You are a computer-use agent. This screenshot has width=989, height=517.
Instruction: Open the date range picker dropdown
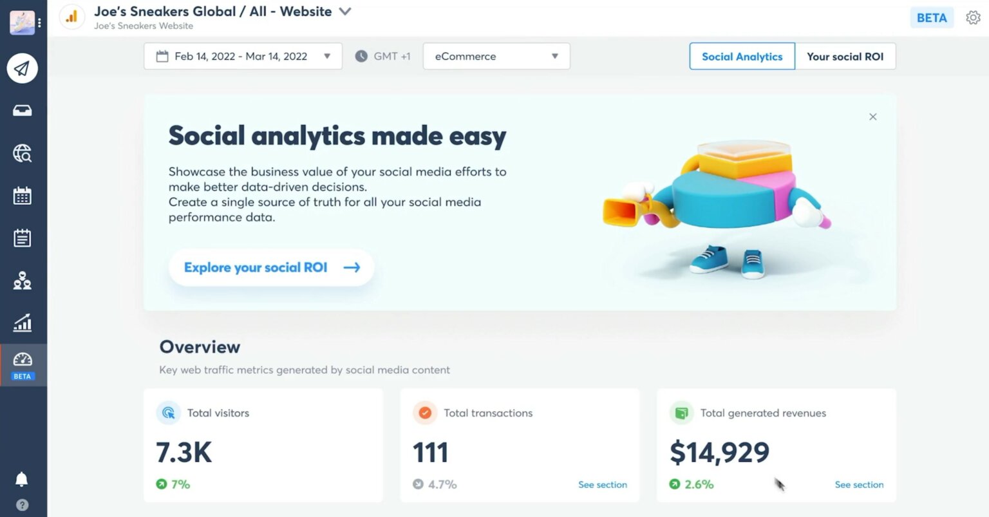point(243,56)
